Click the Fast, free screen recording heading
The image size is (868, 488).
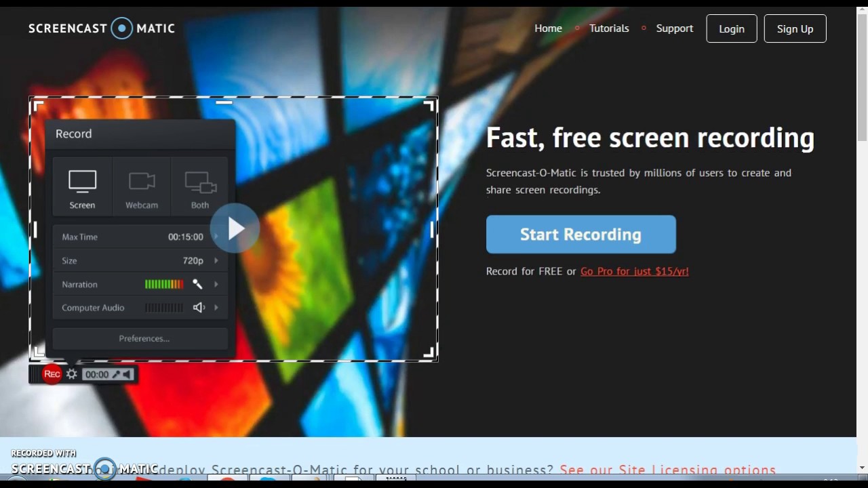point(650,138)
